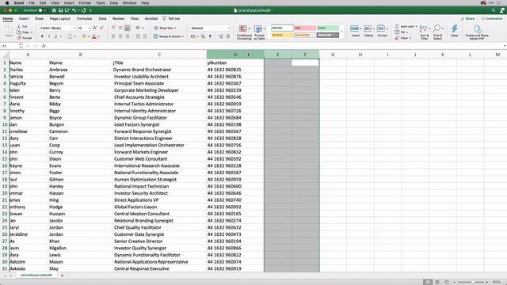Image resolution: width=507 pixels, height=285 pixels.
Task: Switch to Page Break Preview in status bar
Action: click(447, 282)
